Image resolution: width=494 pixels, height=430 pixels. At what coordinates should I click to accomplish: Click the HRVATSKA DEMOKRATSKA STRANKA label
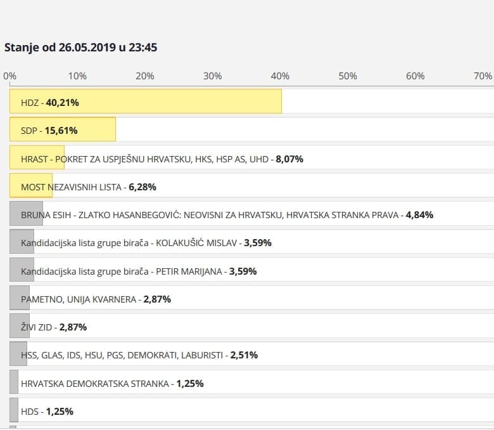pyautogui.click(x=112, y=383)
